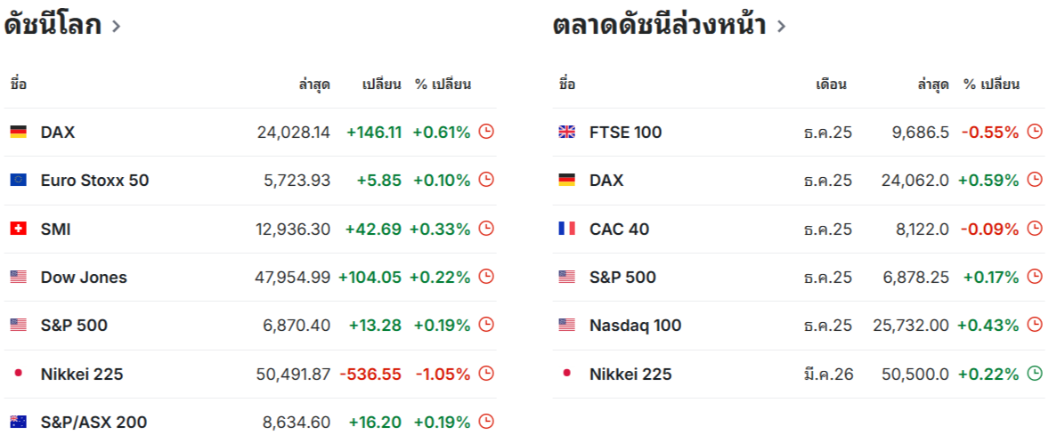Image resolution: width=1057 pixels, height=443 pixels.
Task: Click the red clock icon in Dow Jones row
Action: pyautogui.click(x=486, y=277)
